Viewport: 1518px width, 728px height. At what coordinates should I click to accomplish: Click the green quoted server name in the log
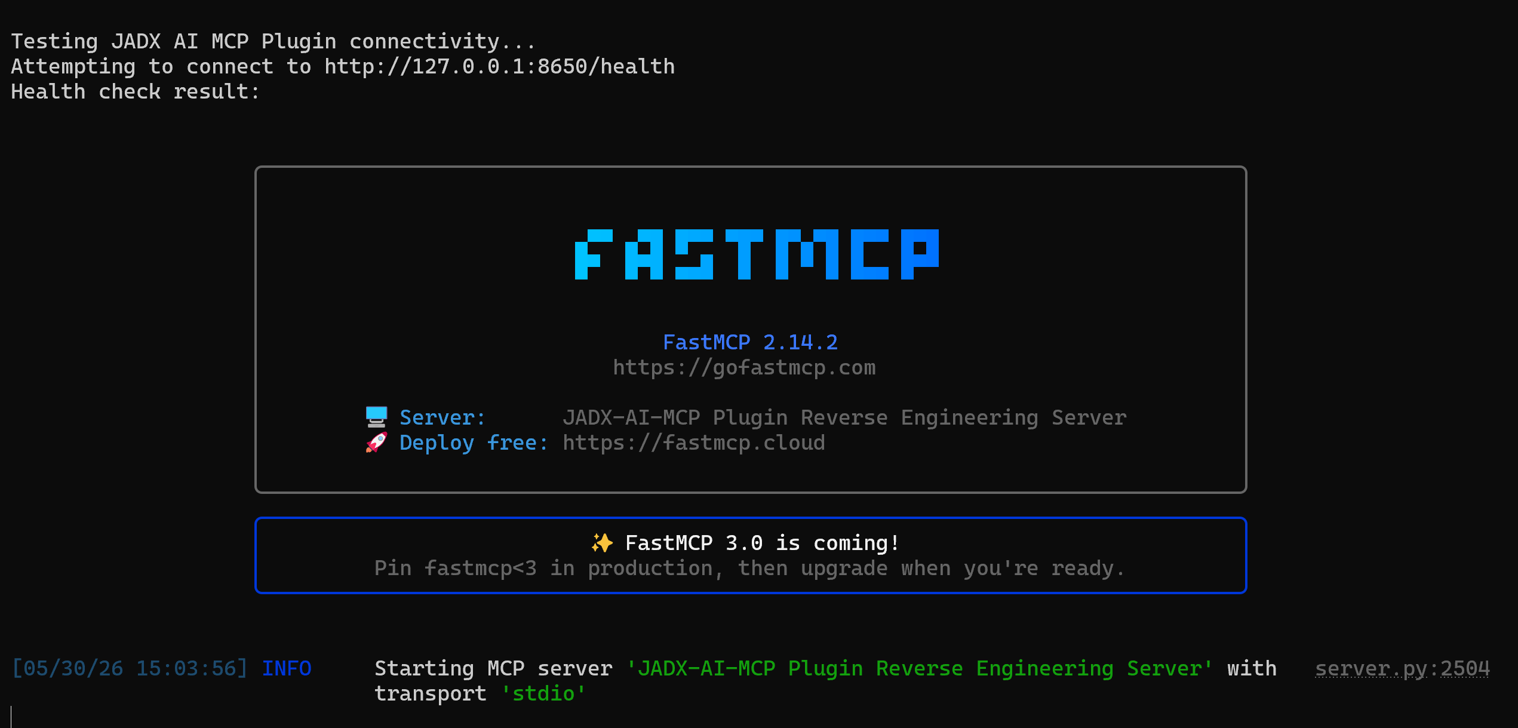(920, 668)
